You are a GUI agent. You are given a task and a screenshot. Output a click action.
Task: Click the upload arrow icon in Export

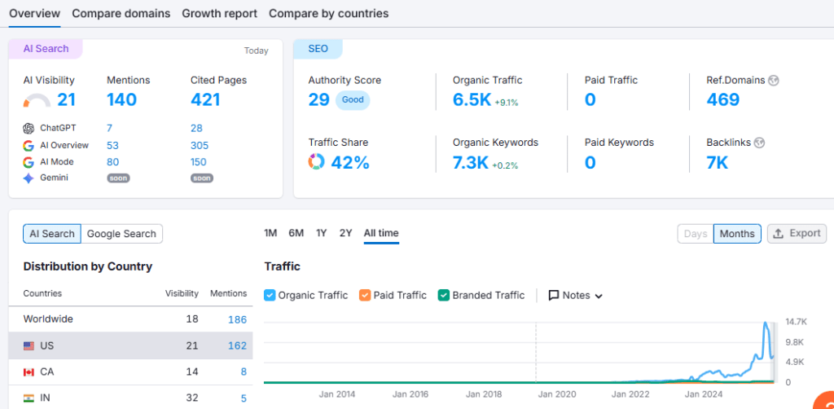[x=778, y=234]
